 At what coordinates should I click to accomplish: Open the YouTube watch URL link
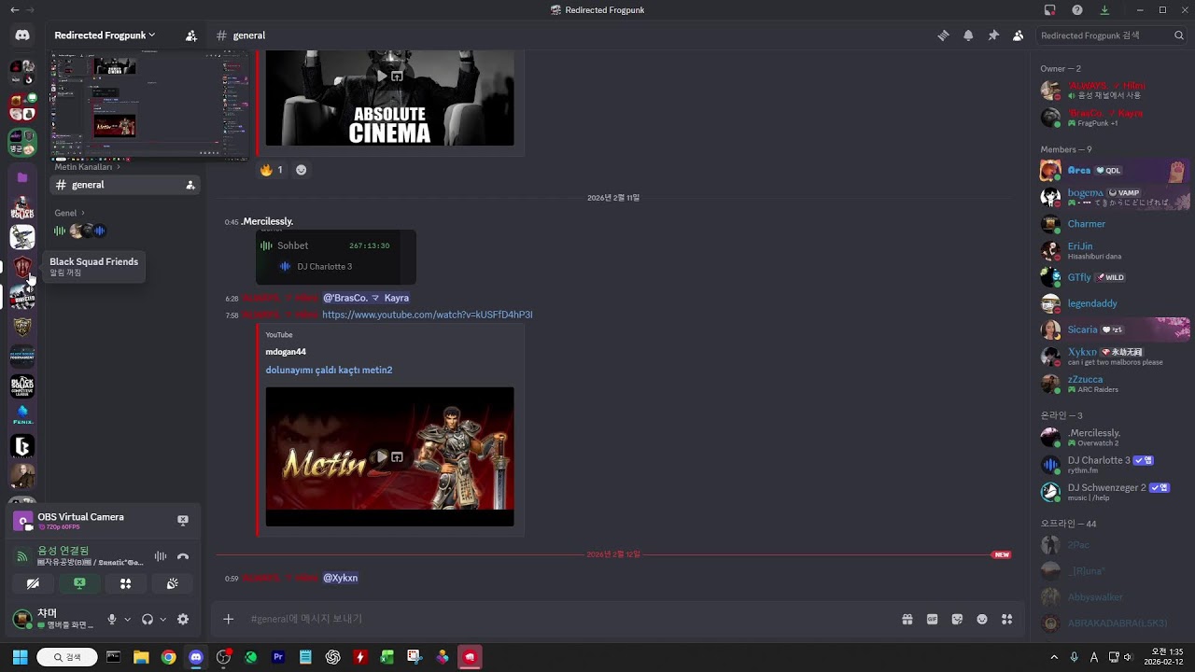pos(428,315)
